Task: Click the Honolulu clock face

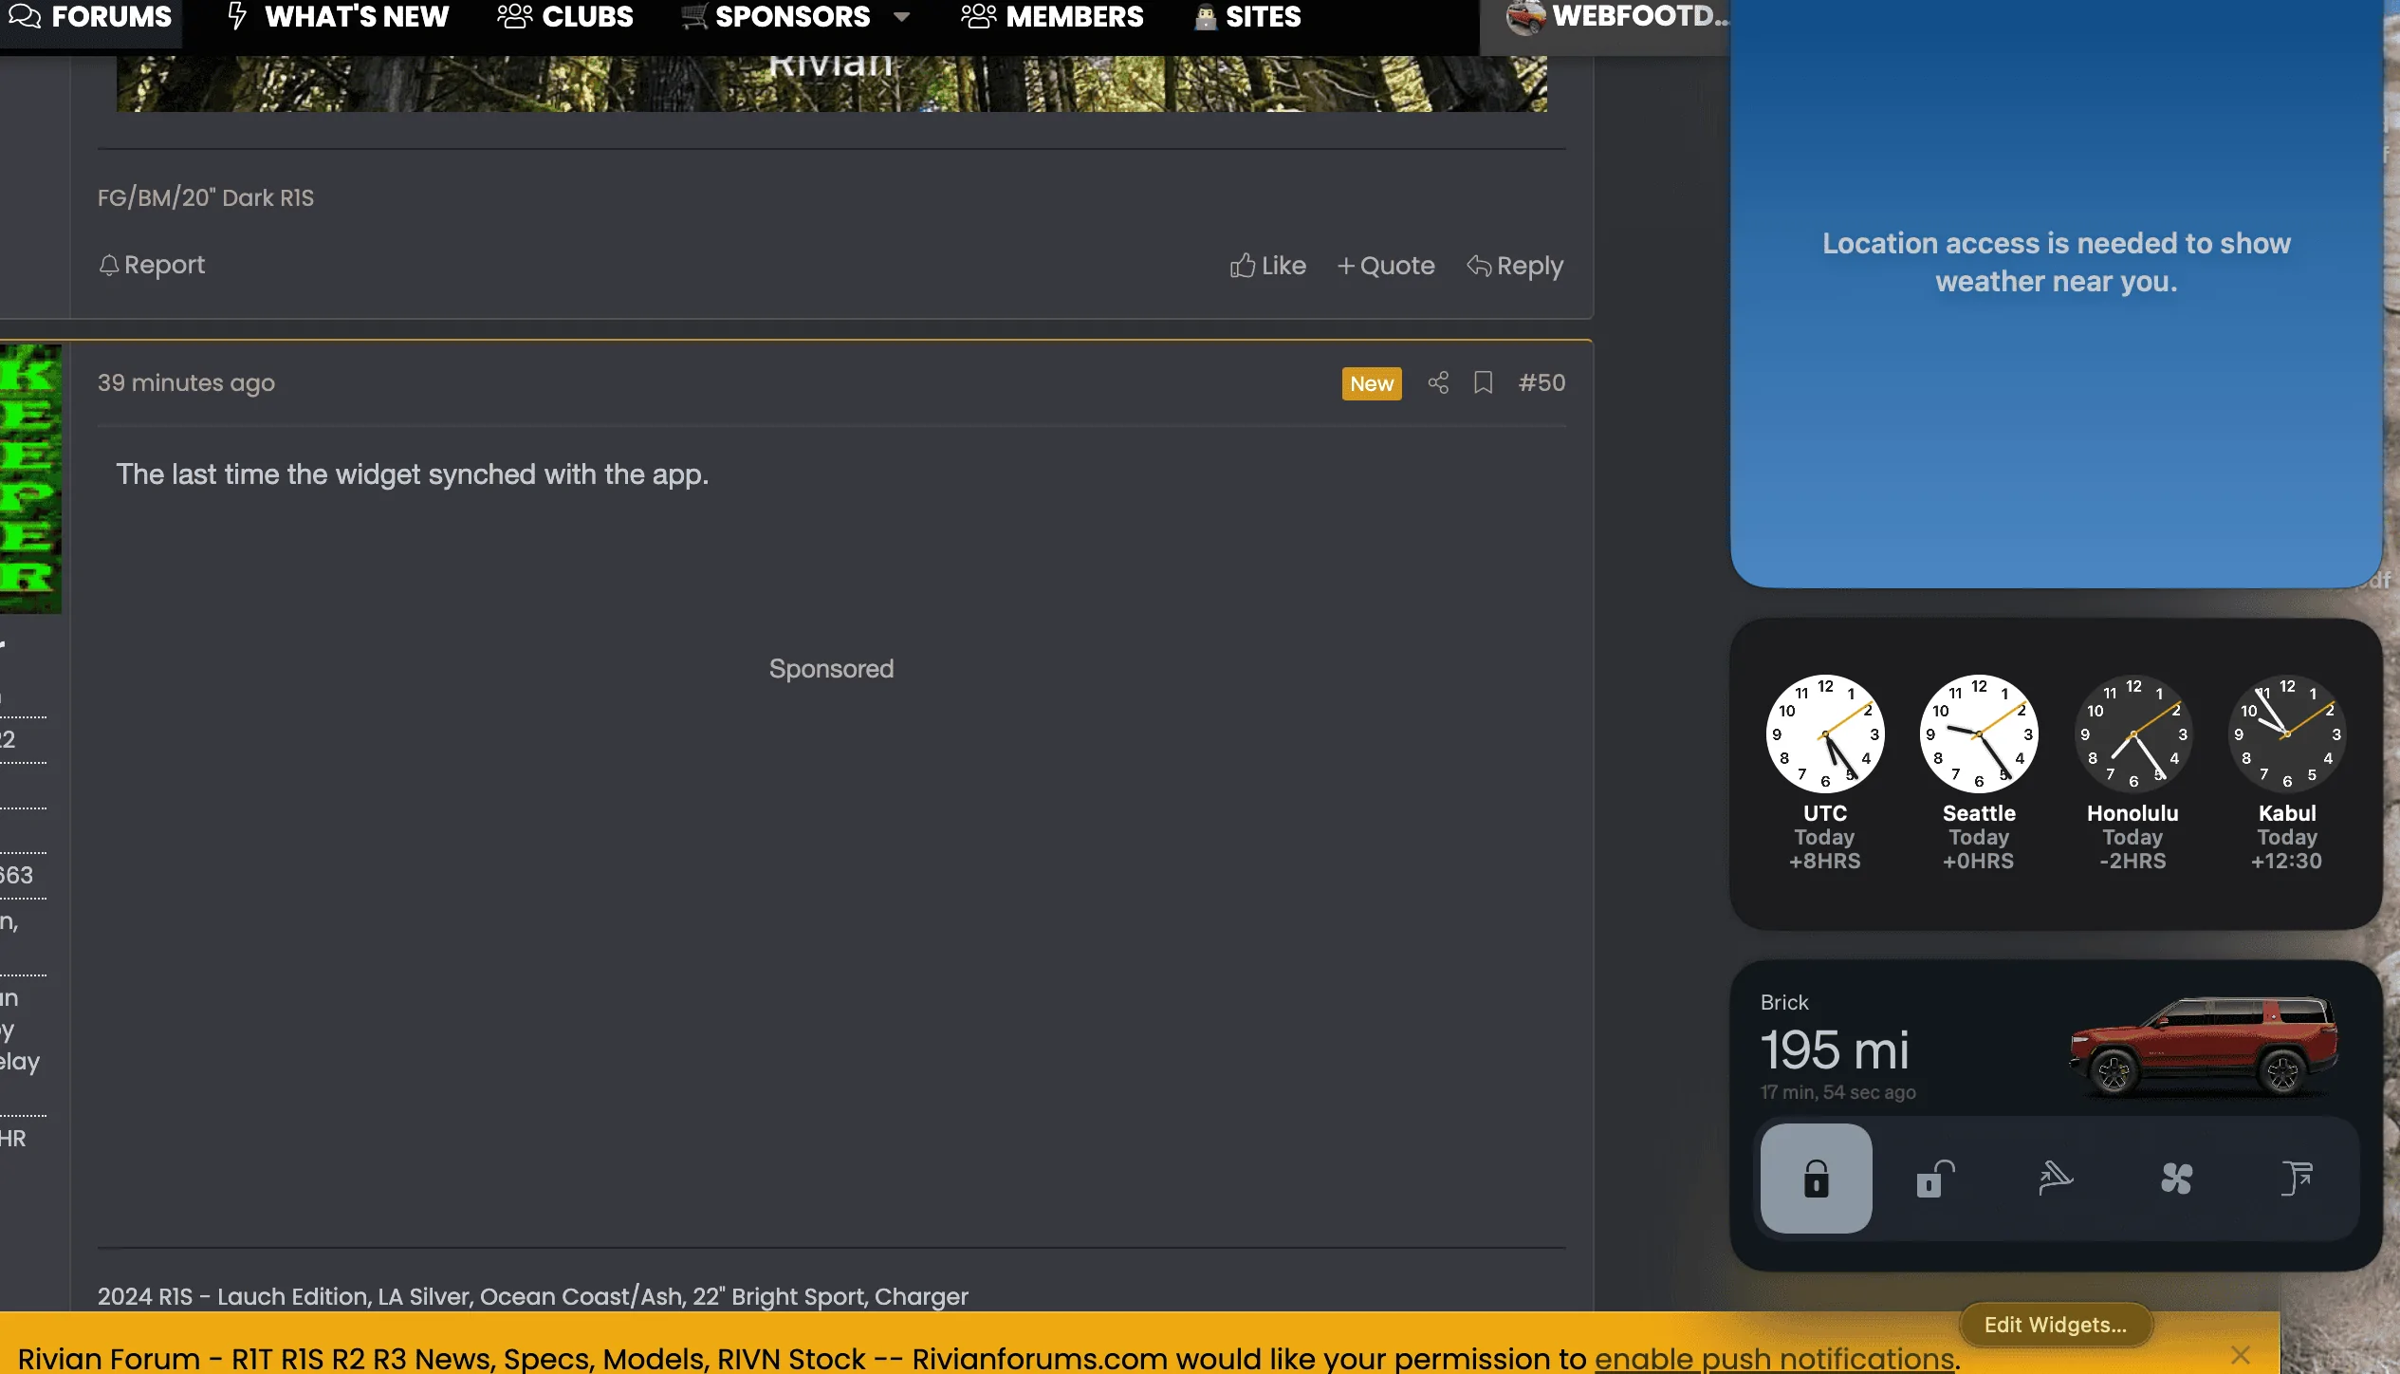Action: (x=2133, y=733)
